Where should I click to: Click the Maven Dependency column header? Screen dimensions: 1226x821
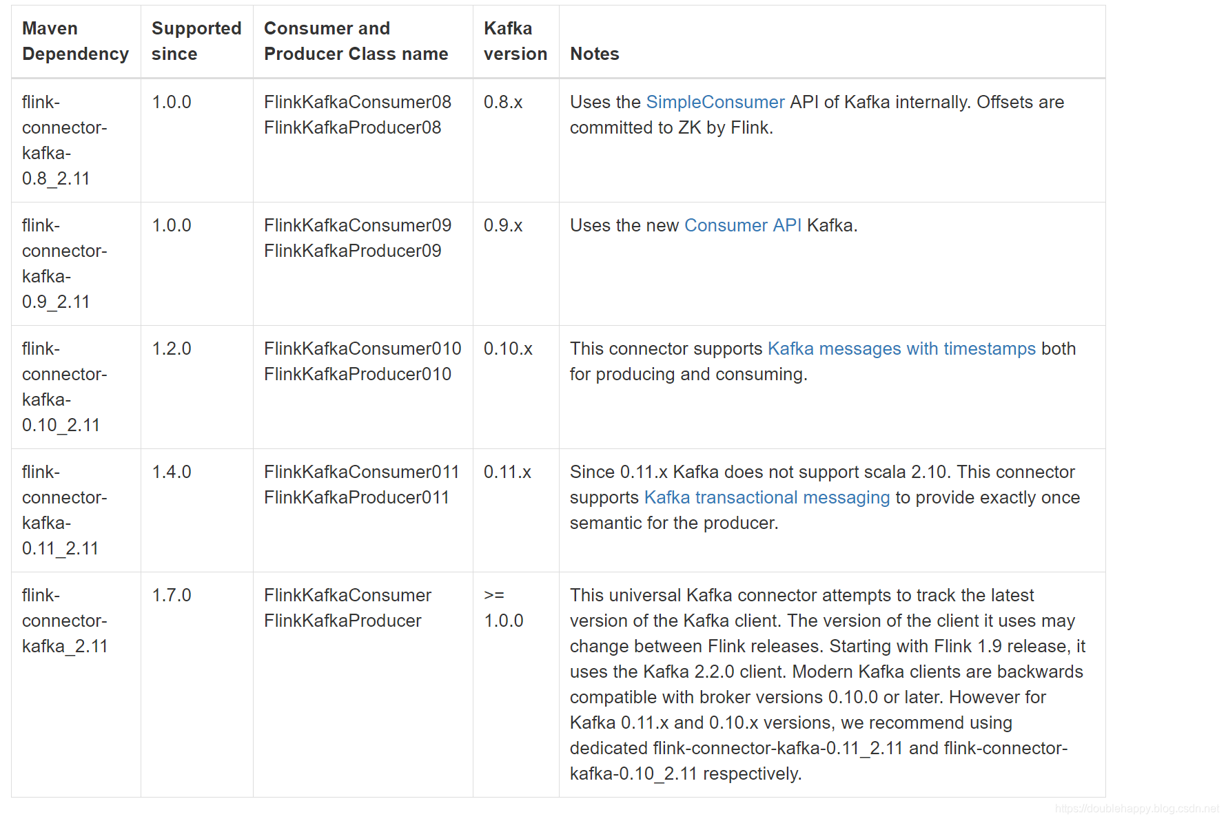tap(75, 41)
